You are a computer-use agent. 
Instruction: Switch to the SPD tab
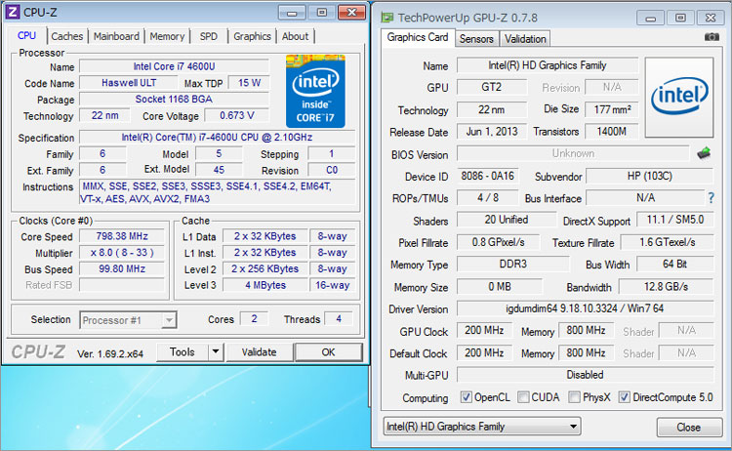(208, 36)
